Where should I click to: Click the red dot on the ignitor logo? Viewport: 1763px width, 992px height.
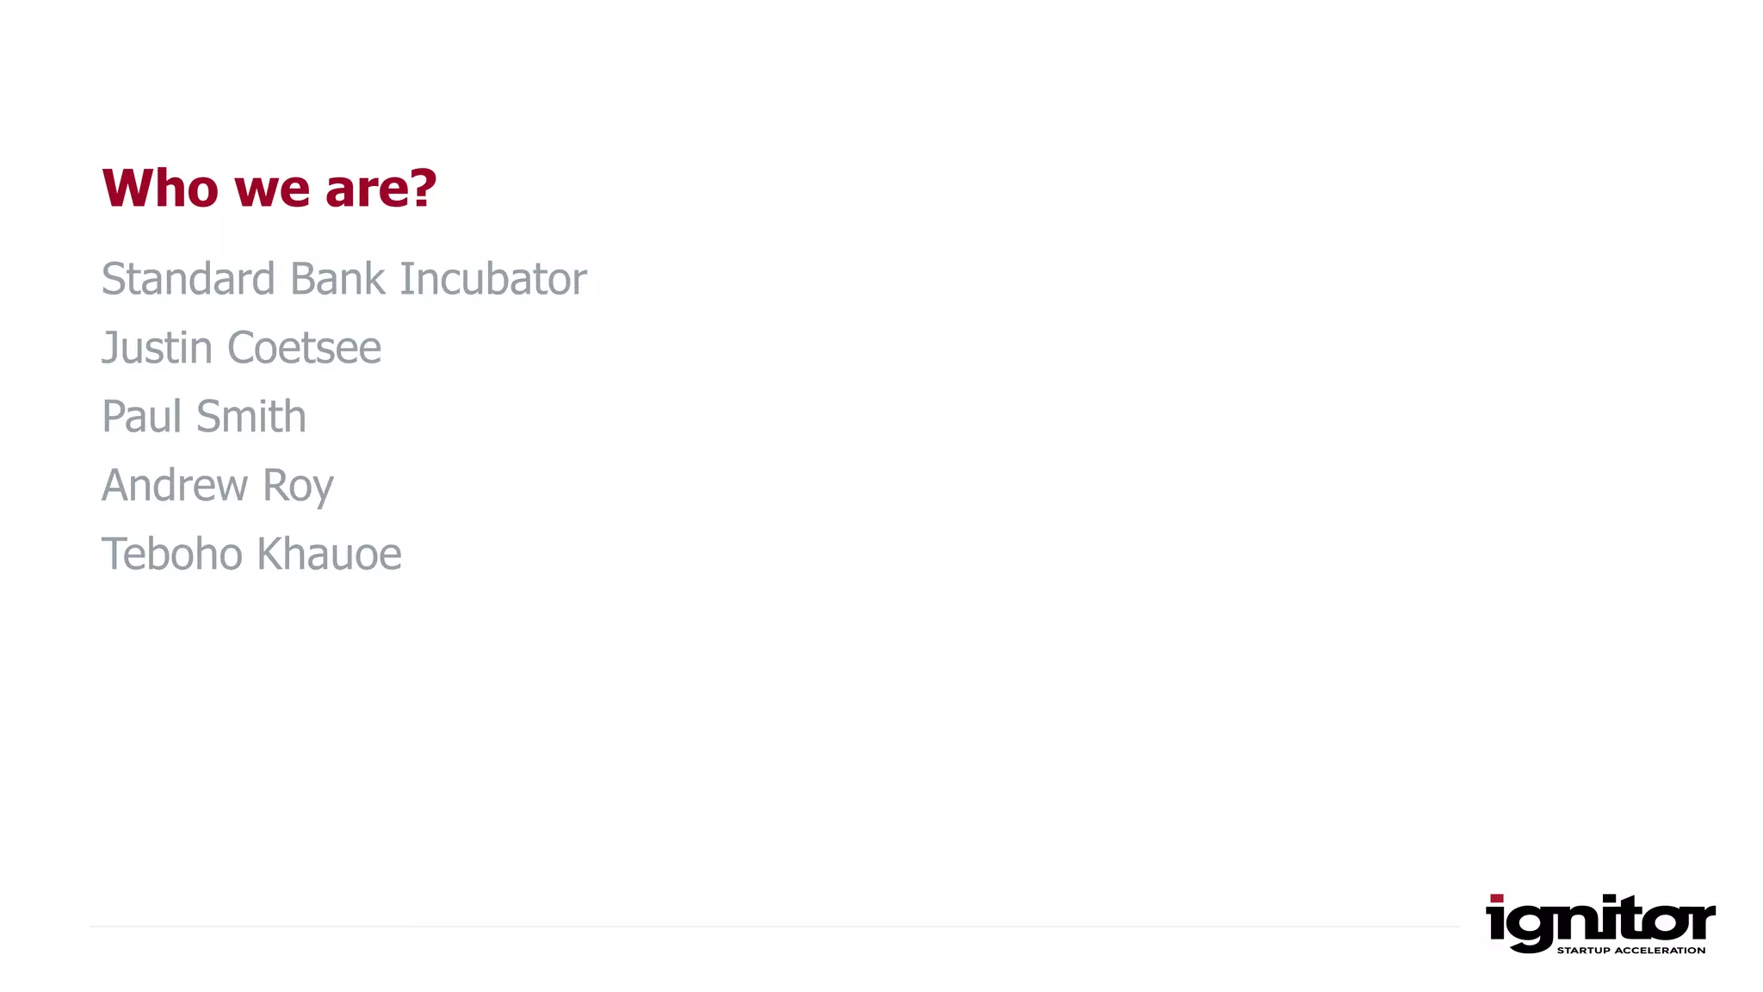(1496, 898)
